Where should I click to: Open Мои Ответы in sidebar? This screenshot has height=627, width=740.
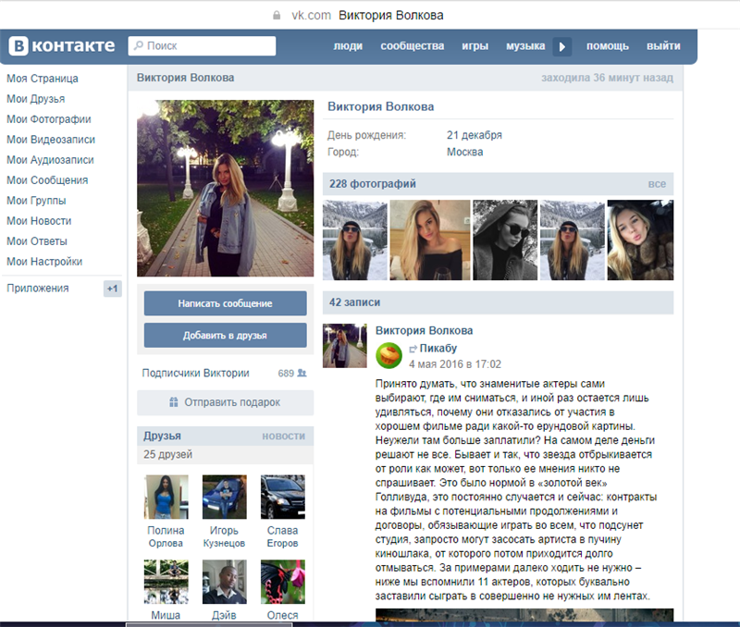[37, 240]
